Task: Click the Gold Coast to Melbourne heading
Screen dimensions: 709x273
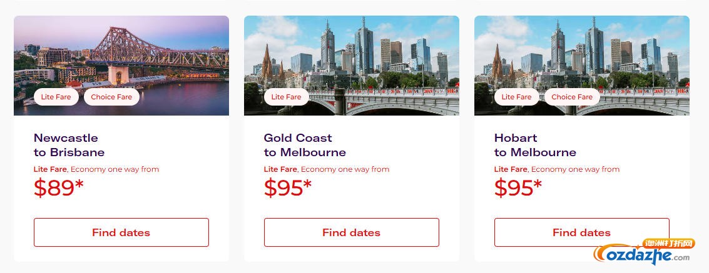Action: (305, 145)
